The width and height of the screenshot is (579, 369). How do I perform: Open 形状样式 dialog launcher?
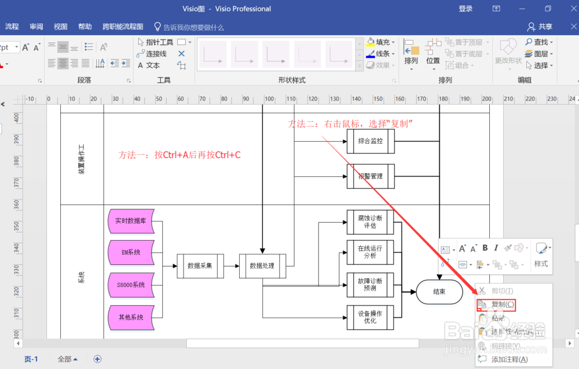click(394, 80)
